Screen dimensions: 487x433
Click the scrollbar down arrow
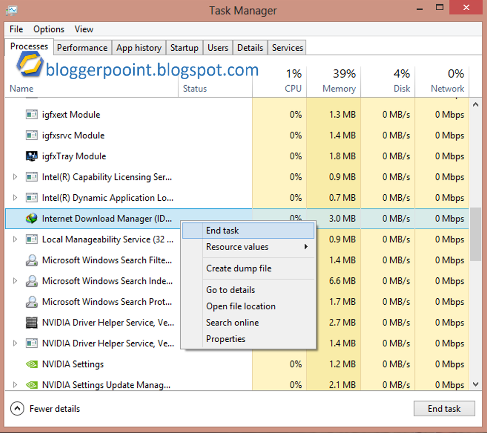pos(475,384)
